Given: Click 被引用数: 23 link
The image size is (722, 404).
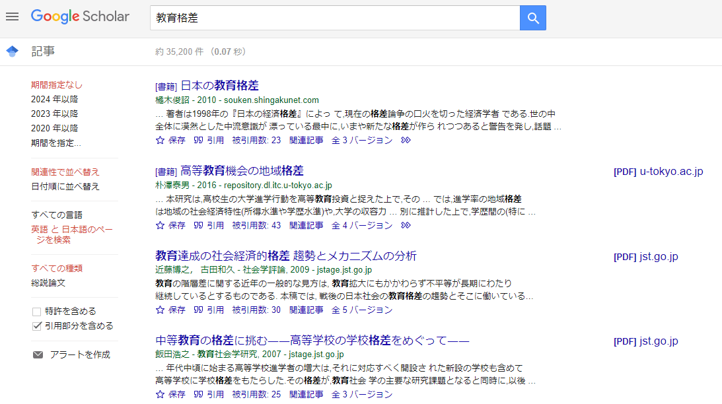Looking at the screenshot, I should (256, 141).
